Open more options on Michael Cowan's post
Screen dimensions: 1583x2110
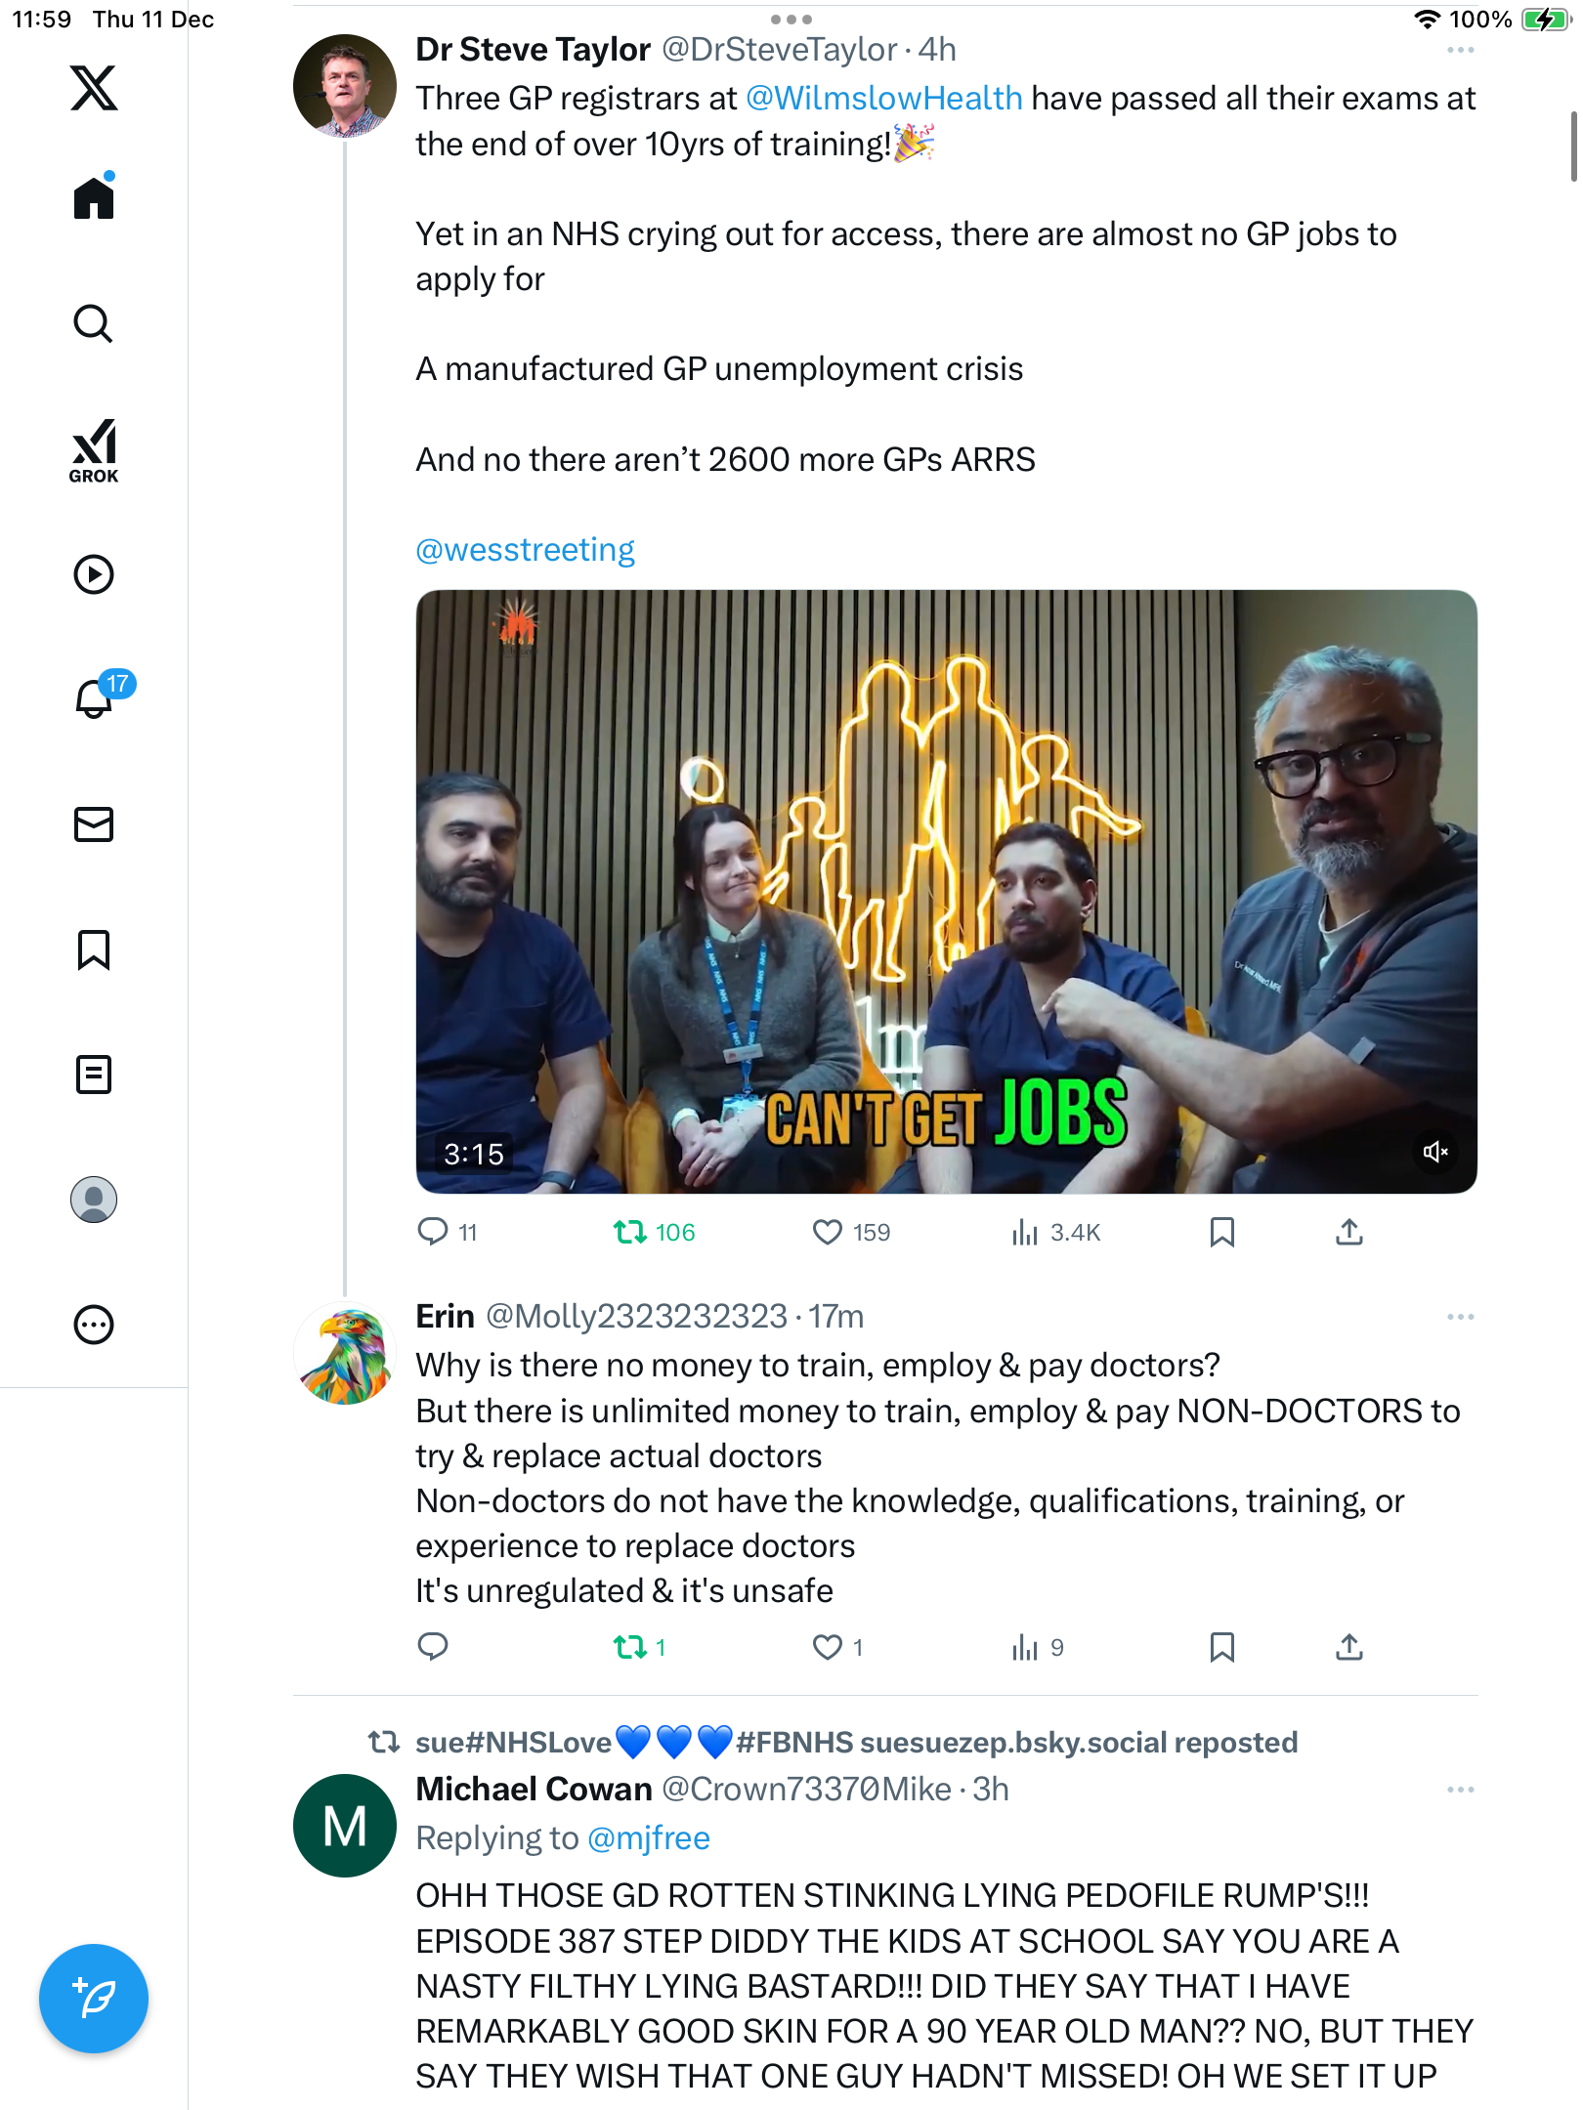point(1460,1790)
